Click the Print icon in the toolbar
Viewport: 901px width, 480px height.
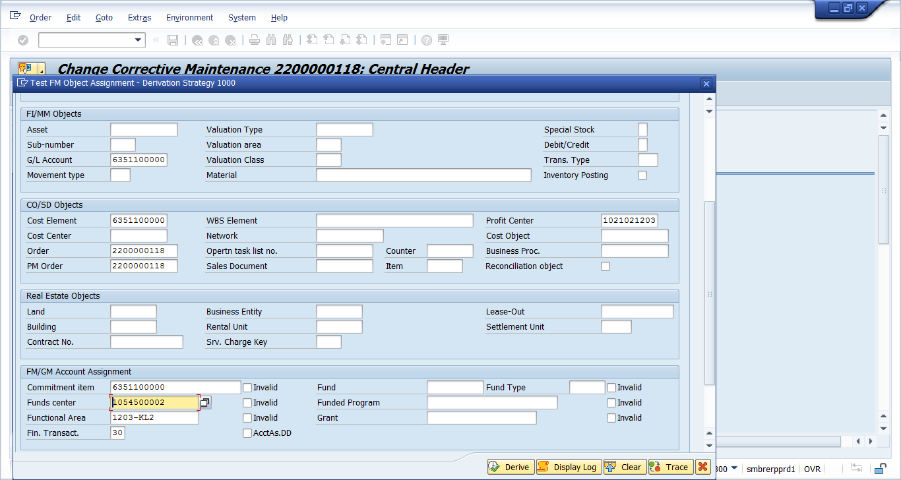pos(255,40)
